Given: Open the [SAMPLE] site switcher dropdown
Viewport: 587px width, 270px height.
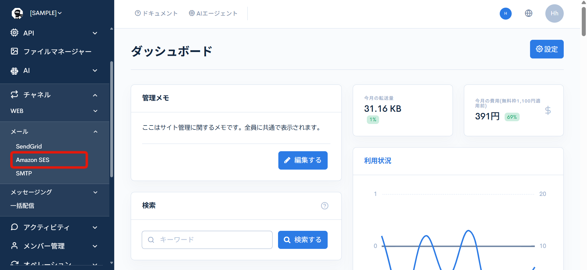Looking at the screenshot, I should pyautogui.click(x=46, y=13).
